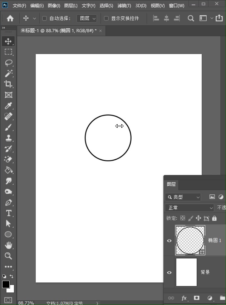Add a layer mask from Layers panel
Image resolution: width=226 pixels, height=305 pixels.
point(196,298)
